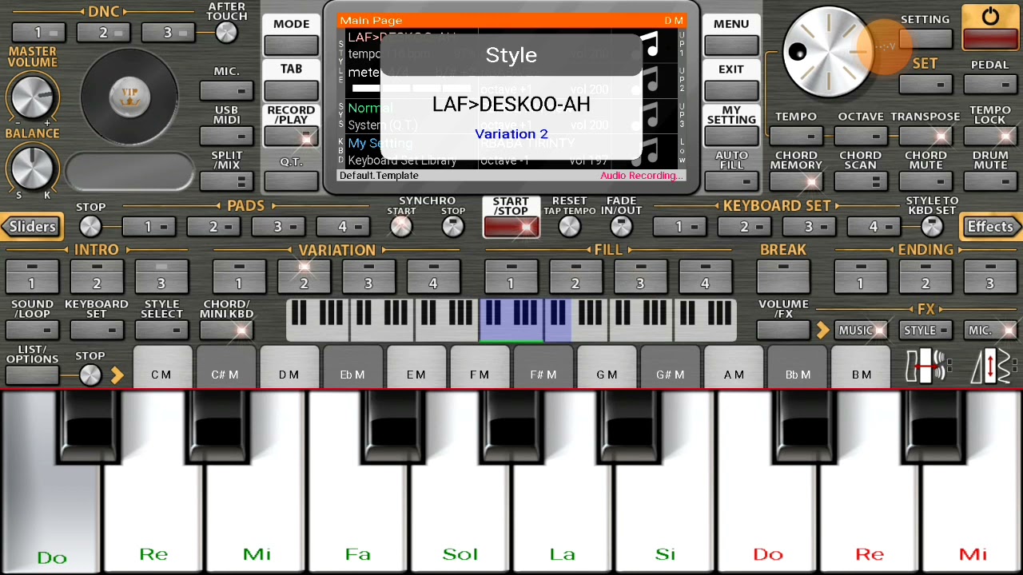Open the Sliders panel
This screenshot has height=575, width=1023.
[31, 227]
